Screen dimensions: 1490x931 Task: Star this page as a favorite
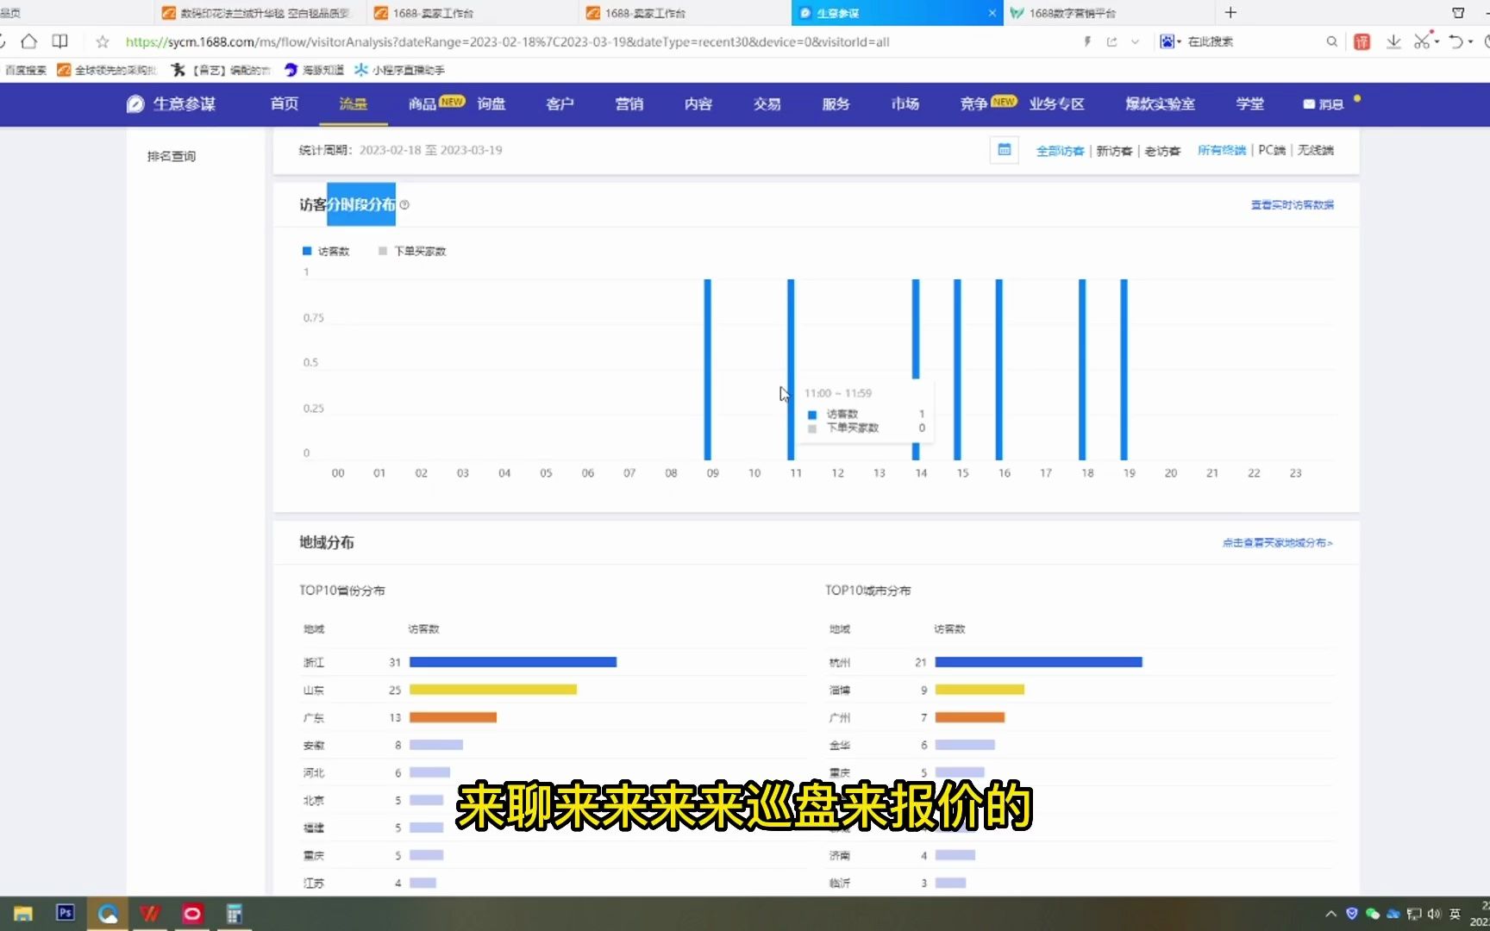pos(102,41)
